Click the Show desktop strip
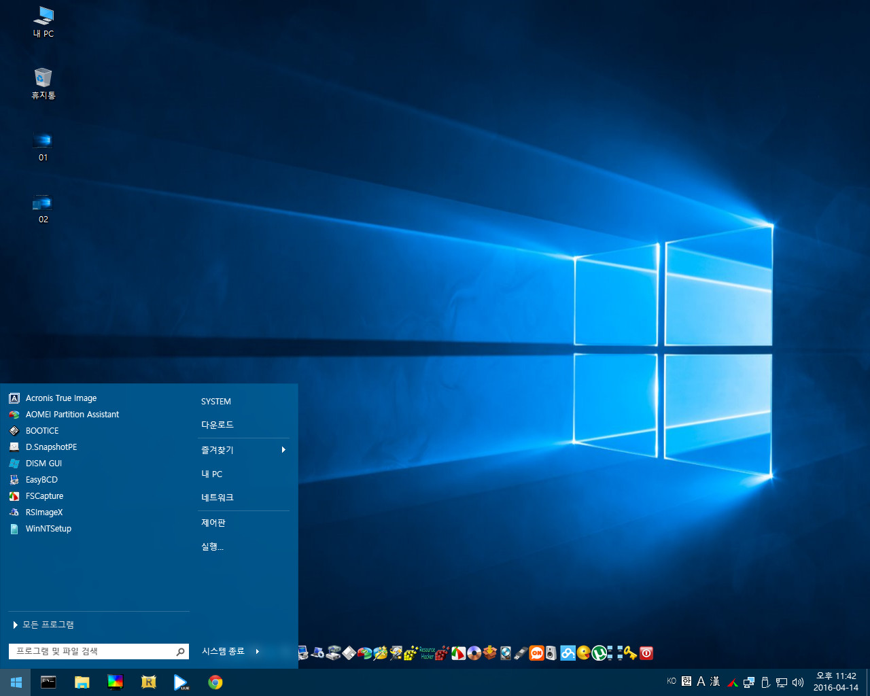This screenshot has width=870, height=696. coord(868,682)
